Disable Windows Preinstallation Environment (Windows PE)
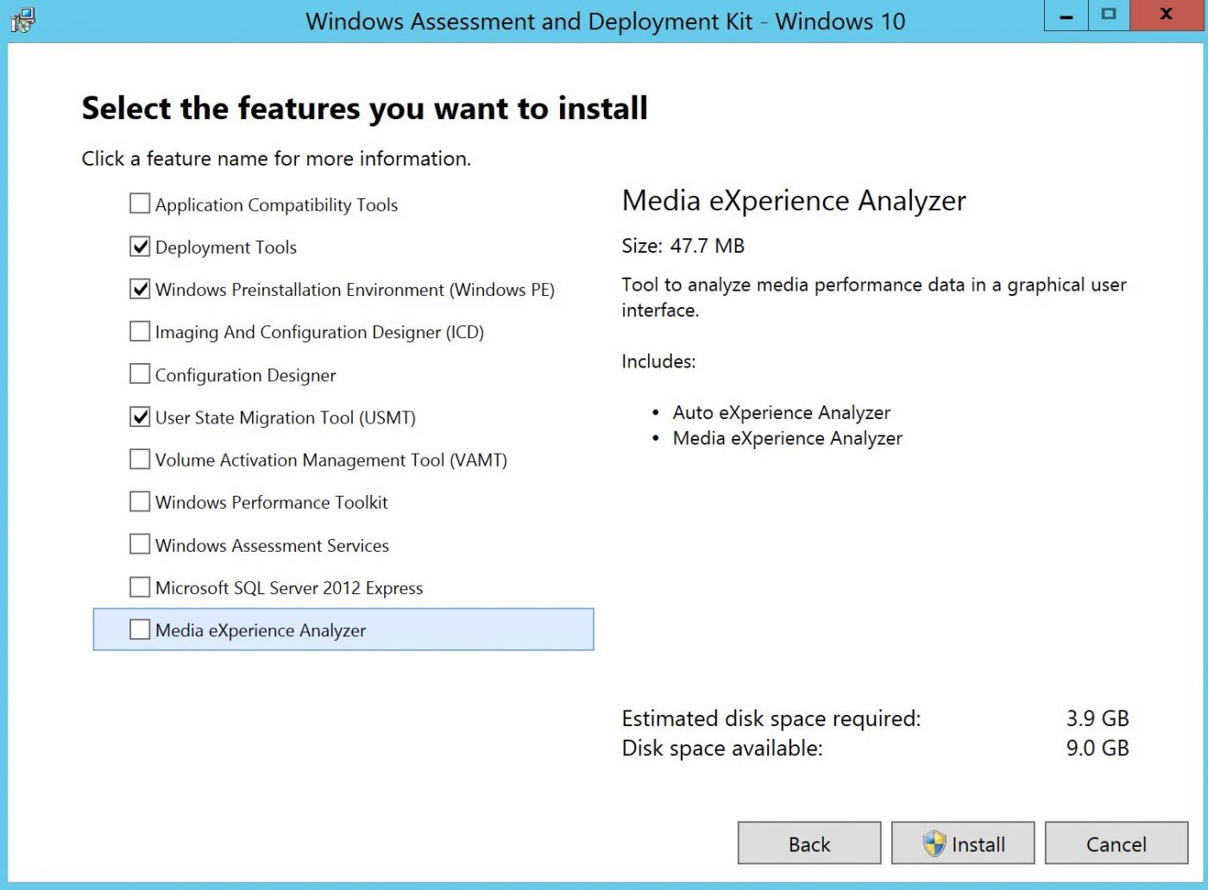Image resolution: width=1208 pixels, height=890 pixels. coord(139,289)
